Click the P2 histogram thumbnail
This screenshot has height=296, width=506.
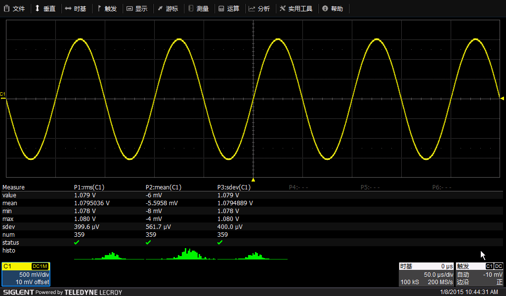[181, 254]
